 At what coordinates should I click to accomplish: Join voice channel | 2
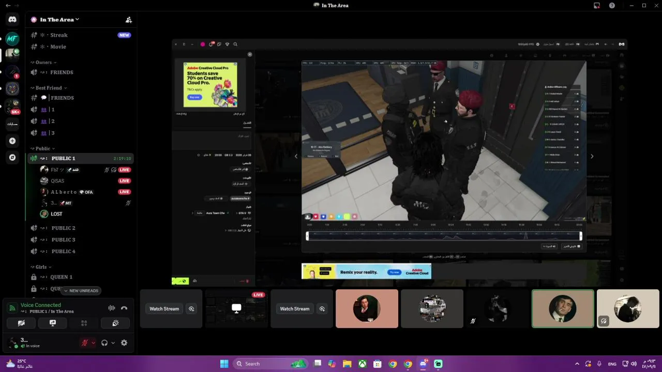coord(80,121)
